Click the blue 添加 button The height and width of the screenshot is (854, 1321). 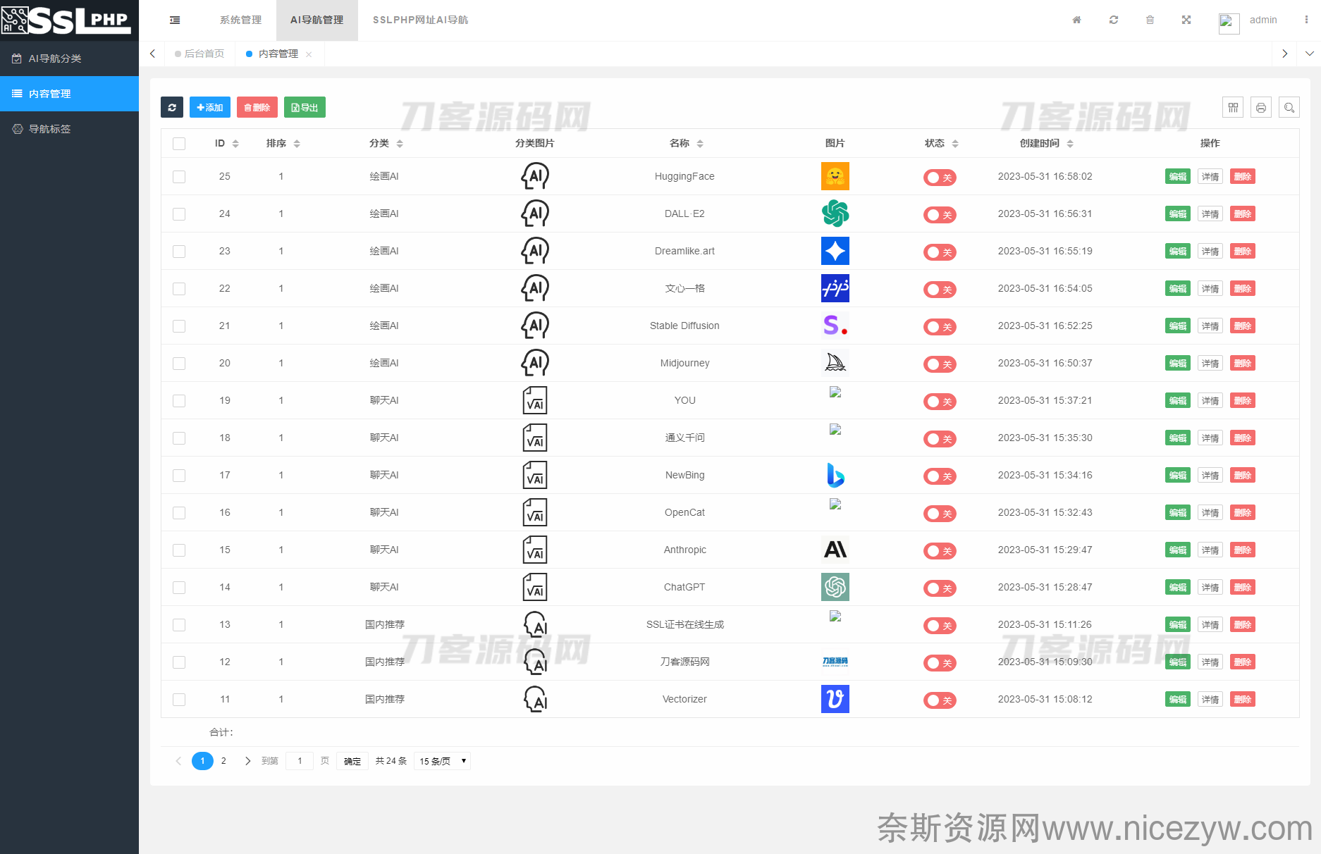209,107
